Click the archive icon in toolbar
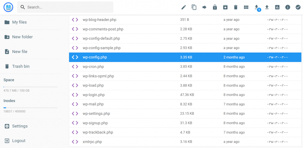Viewport: 303px width, 148px height. 225,7
